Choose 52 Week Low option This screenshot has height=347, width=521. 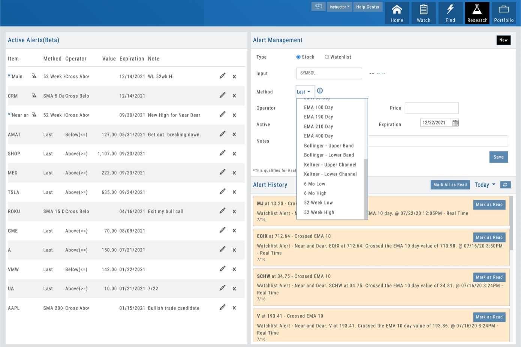pyautogui.click(x=318, y=203)
